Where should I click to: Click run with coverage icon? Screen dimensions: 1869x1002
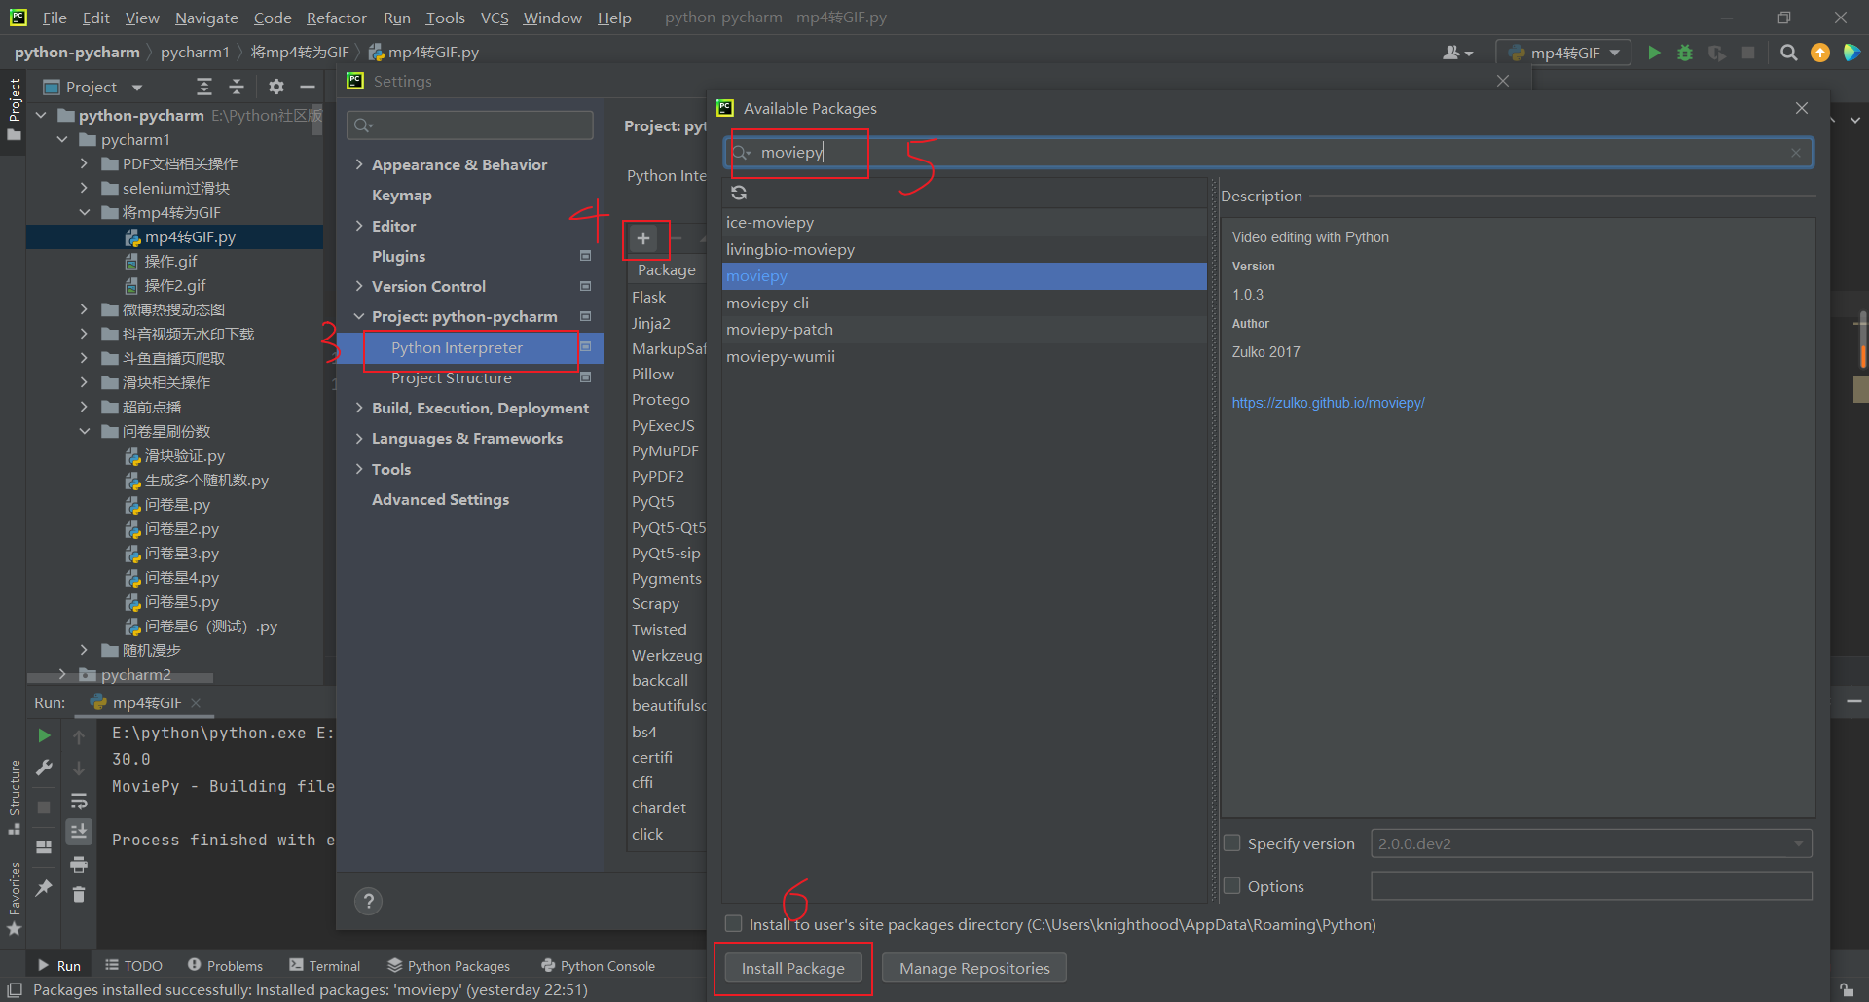tap(1716, 53)
